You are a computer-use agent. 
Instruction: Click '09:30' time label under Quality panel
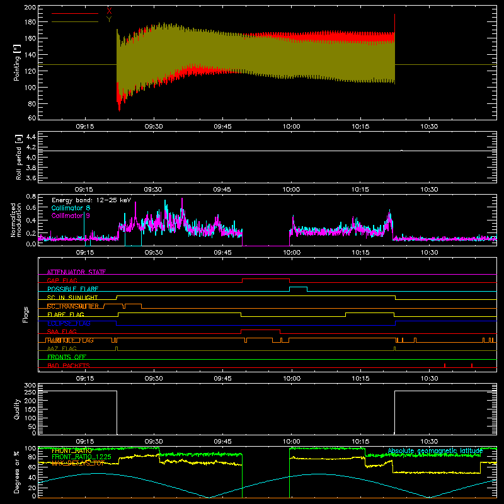153,442
